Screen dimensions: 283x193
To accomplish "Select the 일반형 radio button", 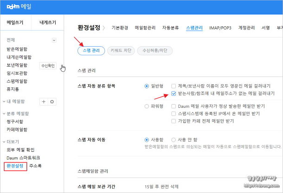I will 147,86.
